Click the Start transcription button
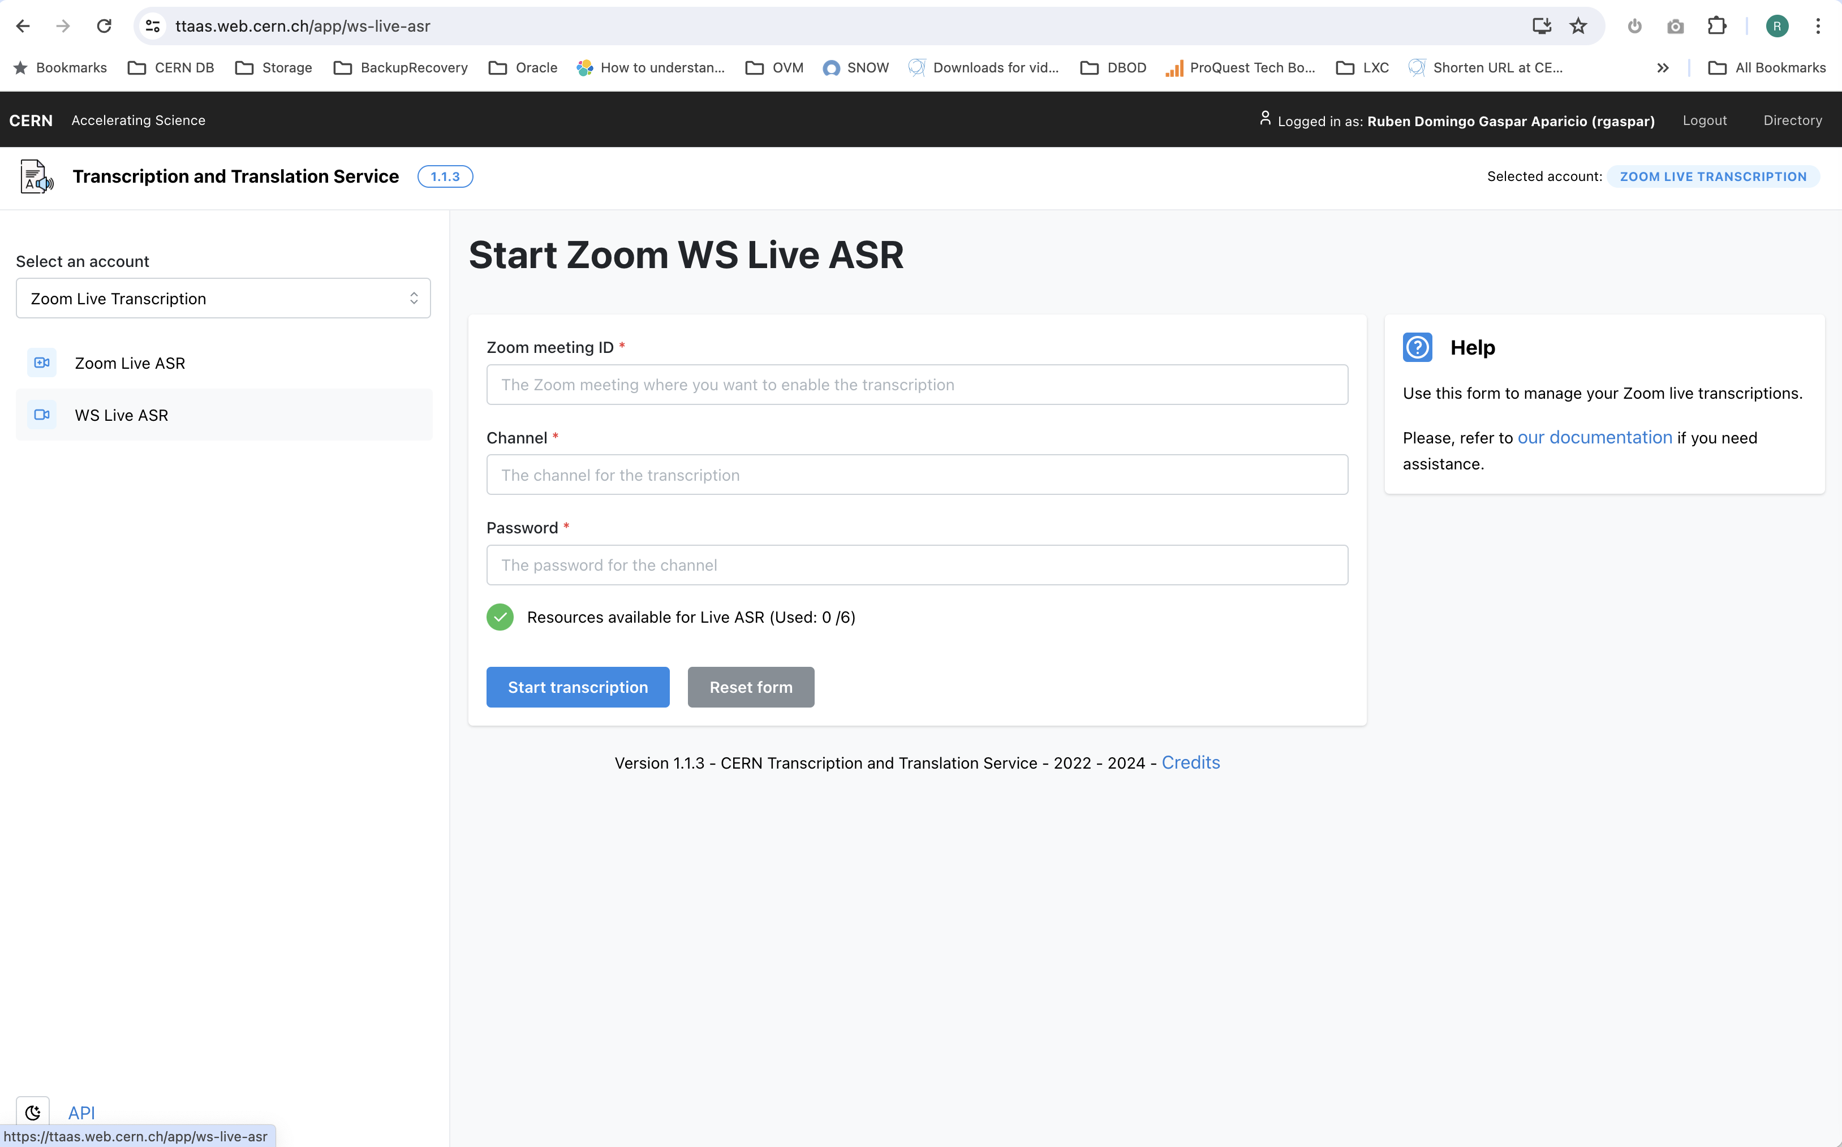This screenshot has height=1147, width=1842. [578, 687]
